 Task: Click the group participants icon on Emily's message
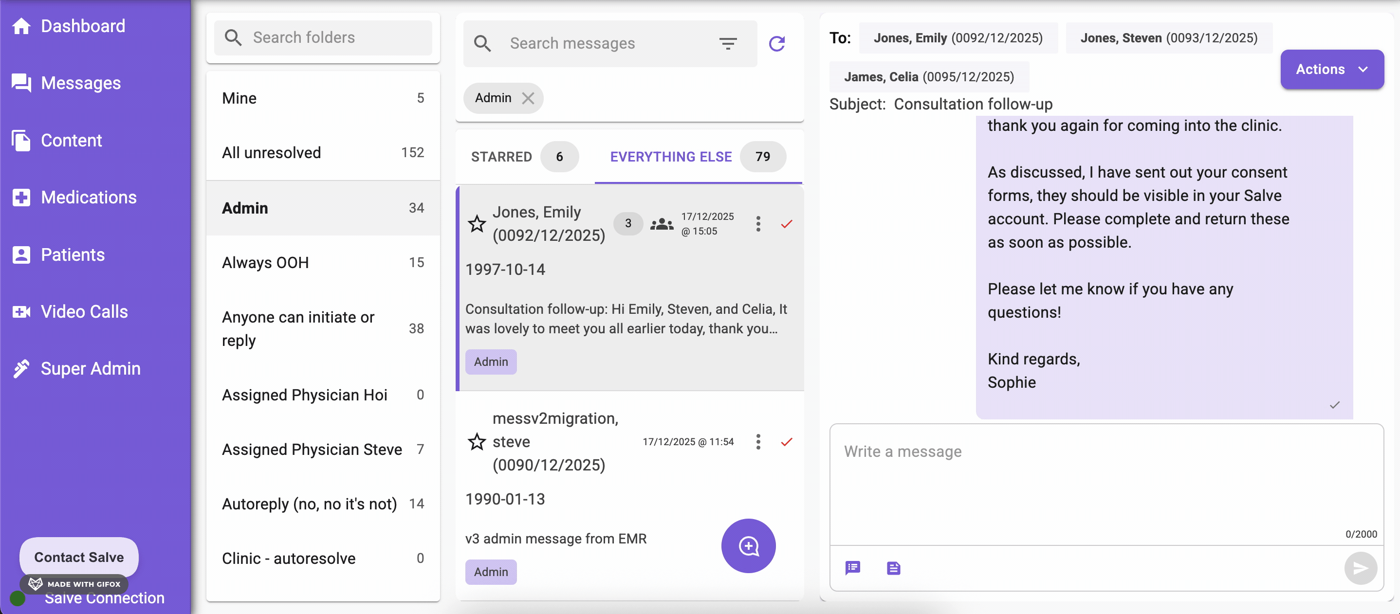(x=662, y=223)
